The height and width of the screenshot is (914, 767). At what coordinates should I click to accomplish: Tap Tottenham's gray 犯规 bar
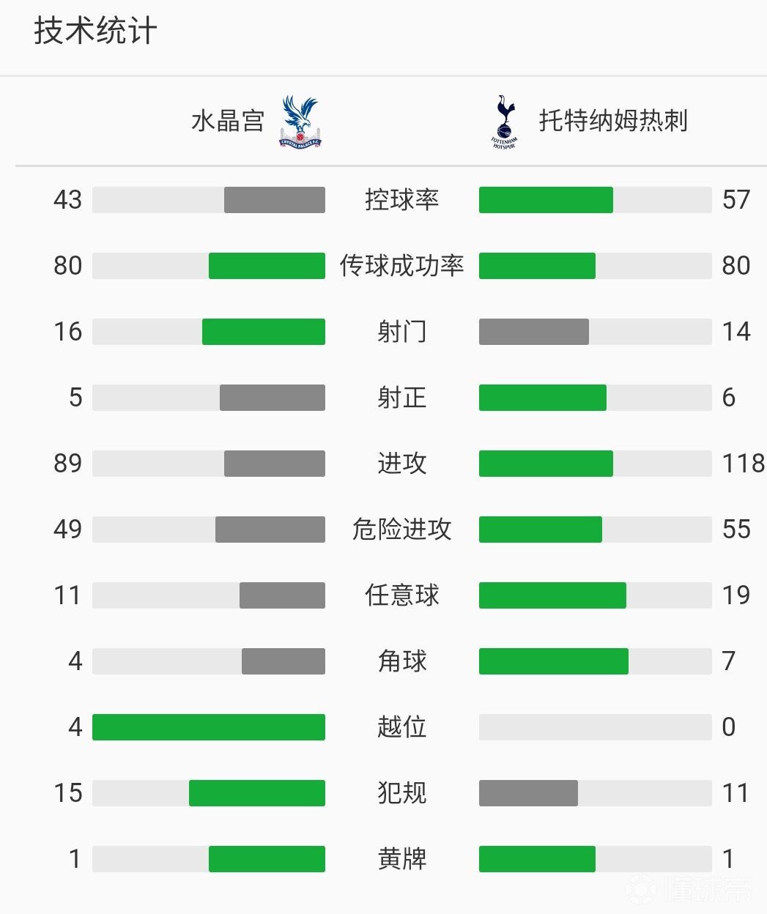click(x=528, y=793)
